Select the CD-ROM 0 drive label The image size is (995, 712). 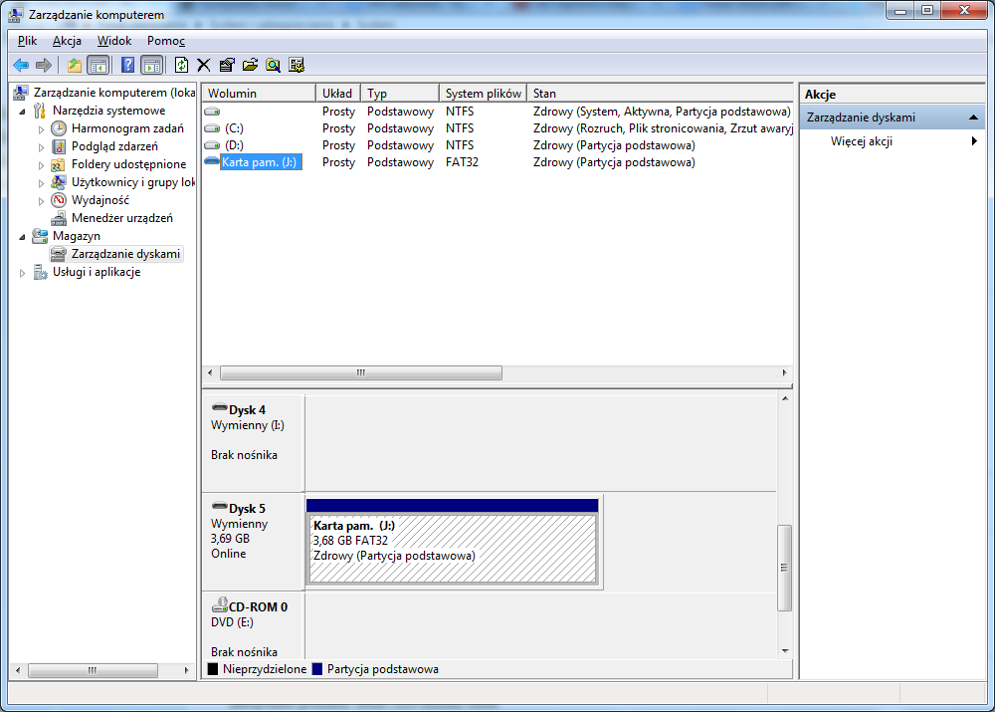258,607
